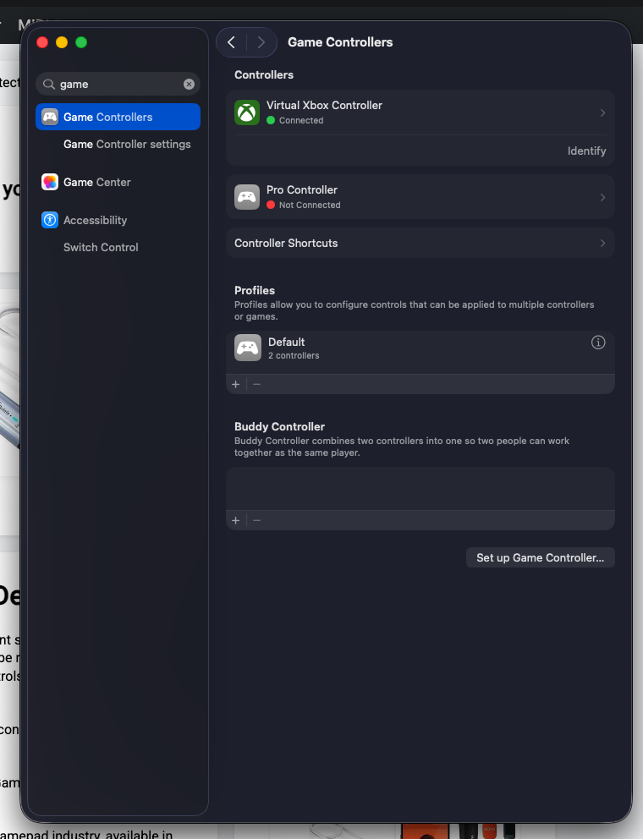Go back with the left arrow
Image resolution: width=643 pixels, height=839 pixels.
point(231,42)
